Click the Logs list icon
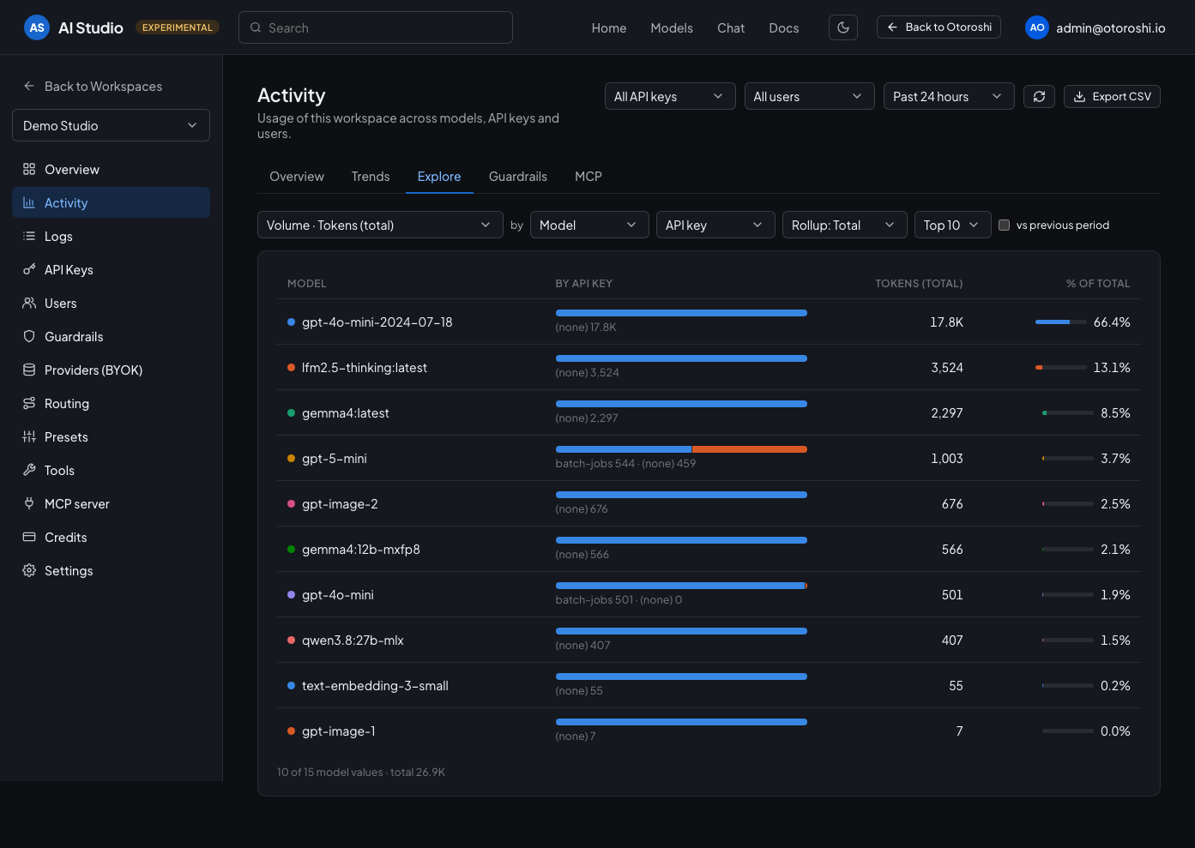Screen dimensions: 1195x848 (x=29, y=236)
